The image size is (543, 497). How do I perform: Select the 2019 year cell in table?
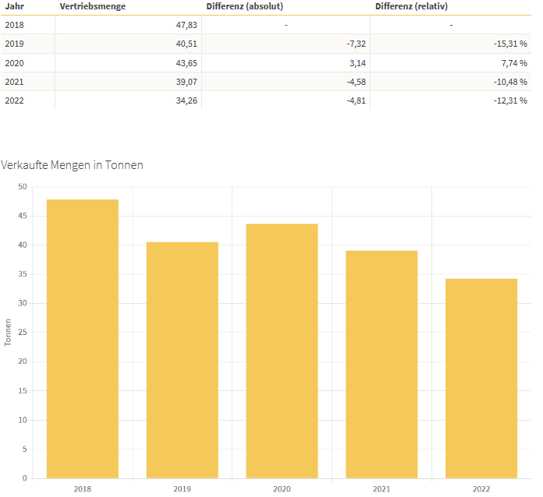click(15, 44)
